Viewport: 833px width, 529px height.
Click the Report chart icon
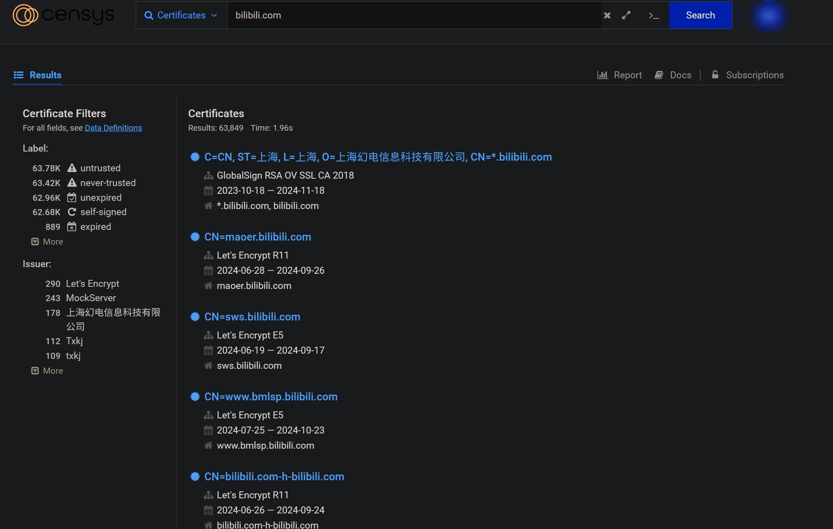click(x=602, y=75)
